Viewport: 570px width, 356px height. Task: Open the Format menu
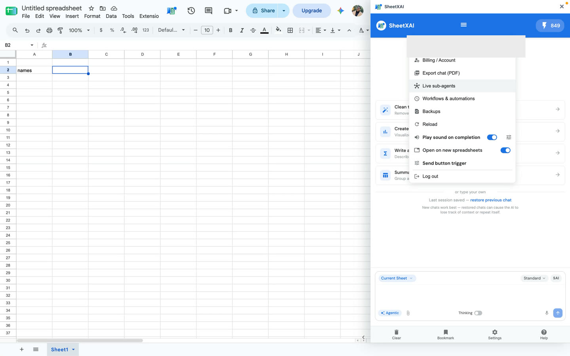click(x=92, y=16)
